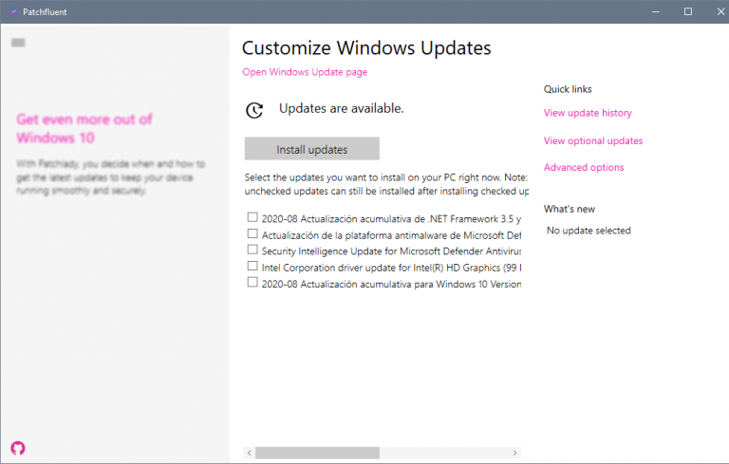Enable the Security Intelligence Update checkbox

click(252, 250)
